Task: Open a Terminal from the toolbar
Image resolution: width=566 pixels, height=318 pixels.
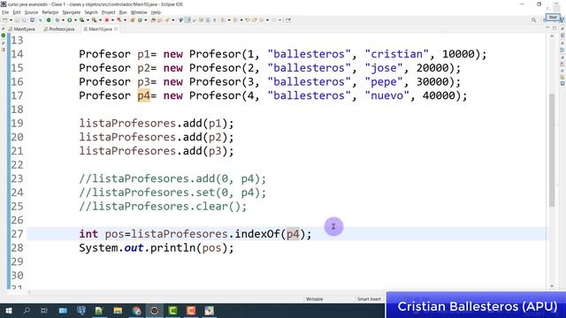Action: [32, 20]
